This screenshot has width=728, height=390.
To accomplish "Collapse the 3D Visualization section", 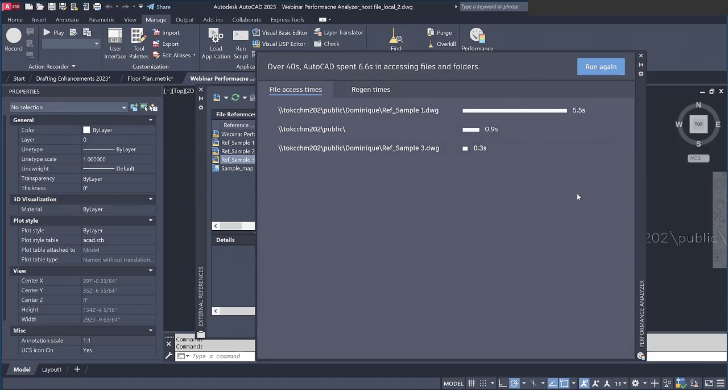I will pyautogui.click(x=151, y=199).
